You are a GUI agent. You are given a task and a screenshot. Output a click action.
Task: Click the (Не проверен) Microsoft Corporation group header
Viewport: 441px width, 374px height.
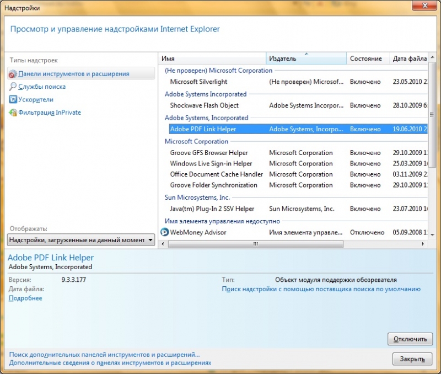[218, 71]
